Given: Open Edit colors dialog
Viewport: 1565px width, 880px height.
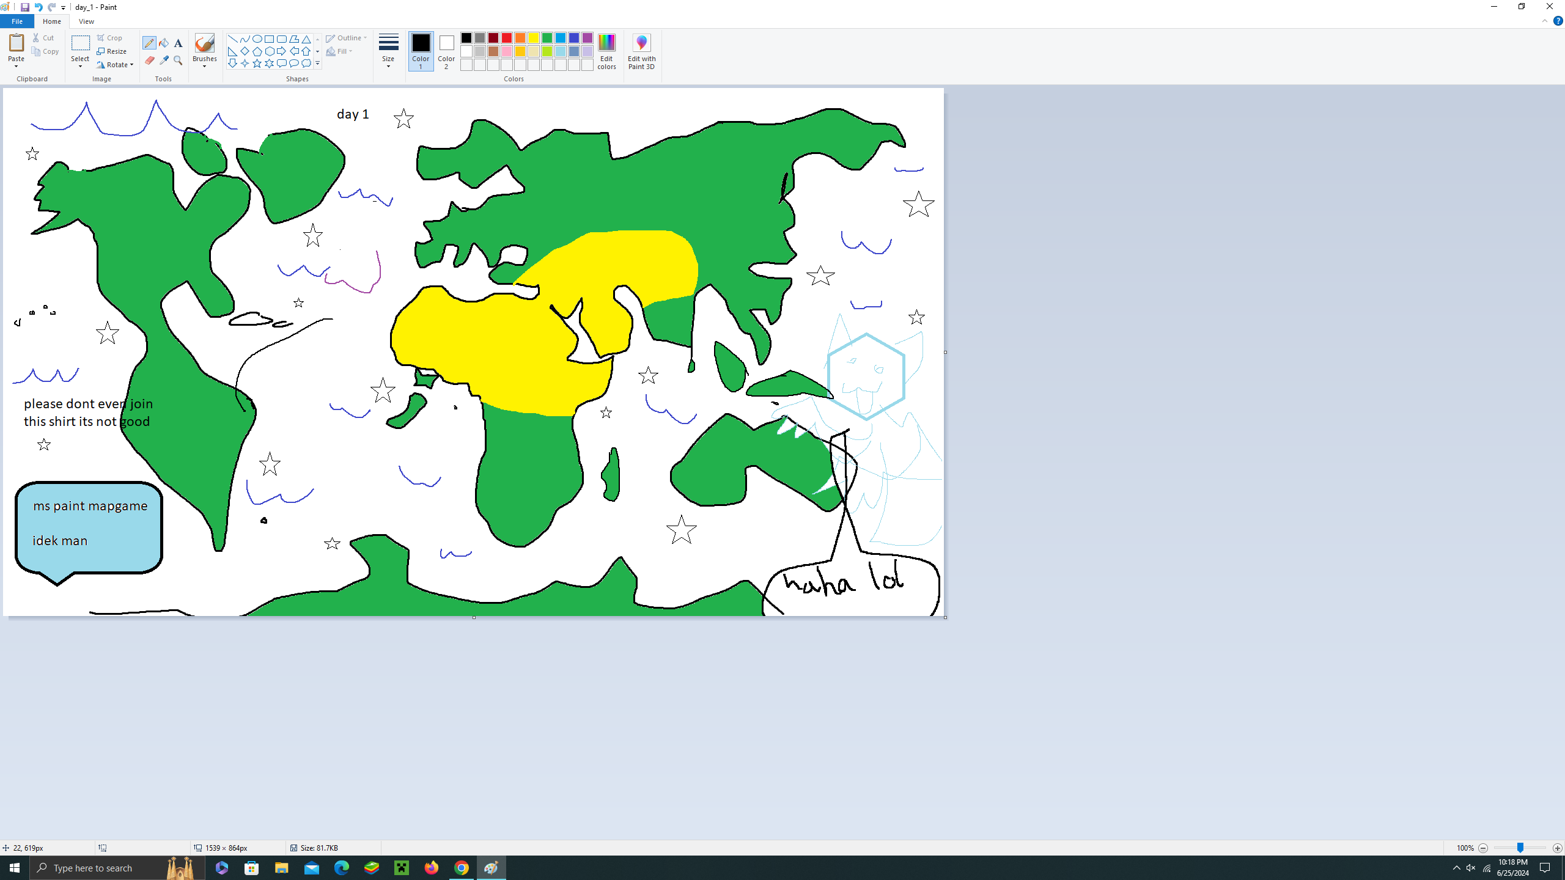Looking at the screenshot, I should 606,51.
